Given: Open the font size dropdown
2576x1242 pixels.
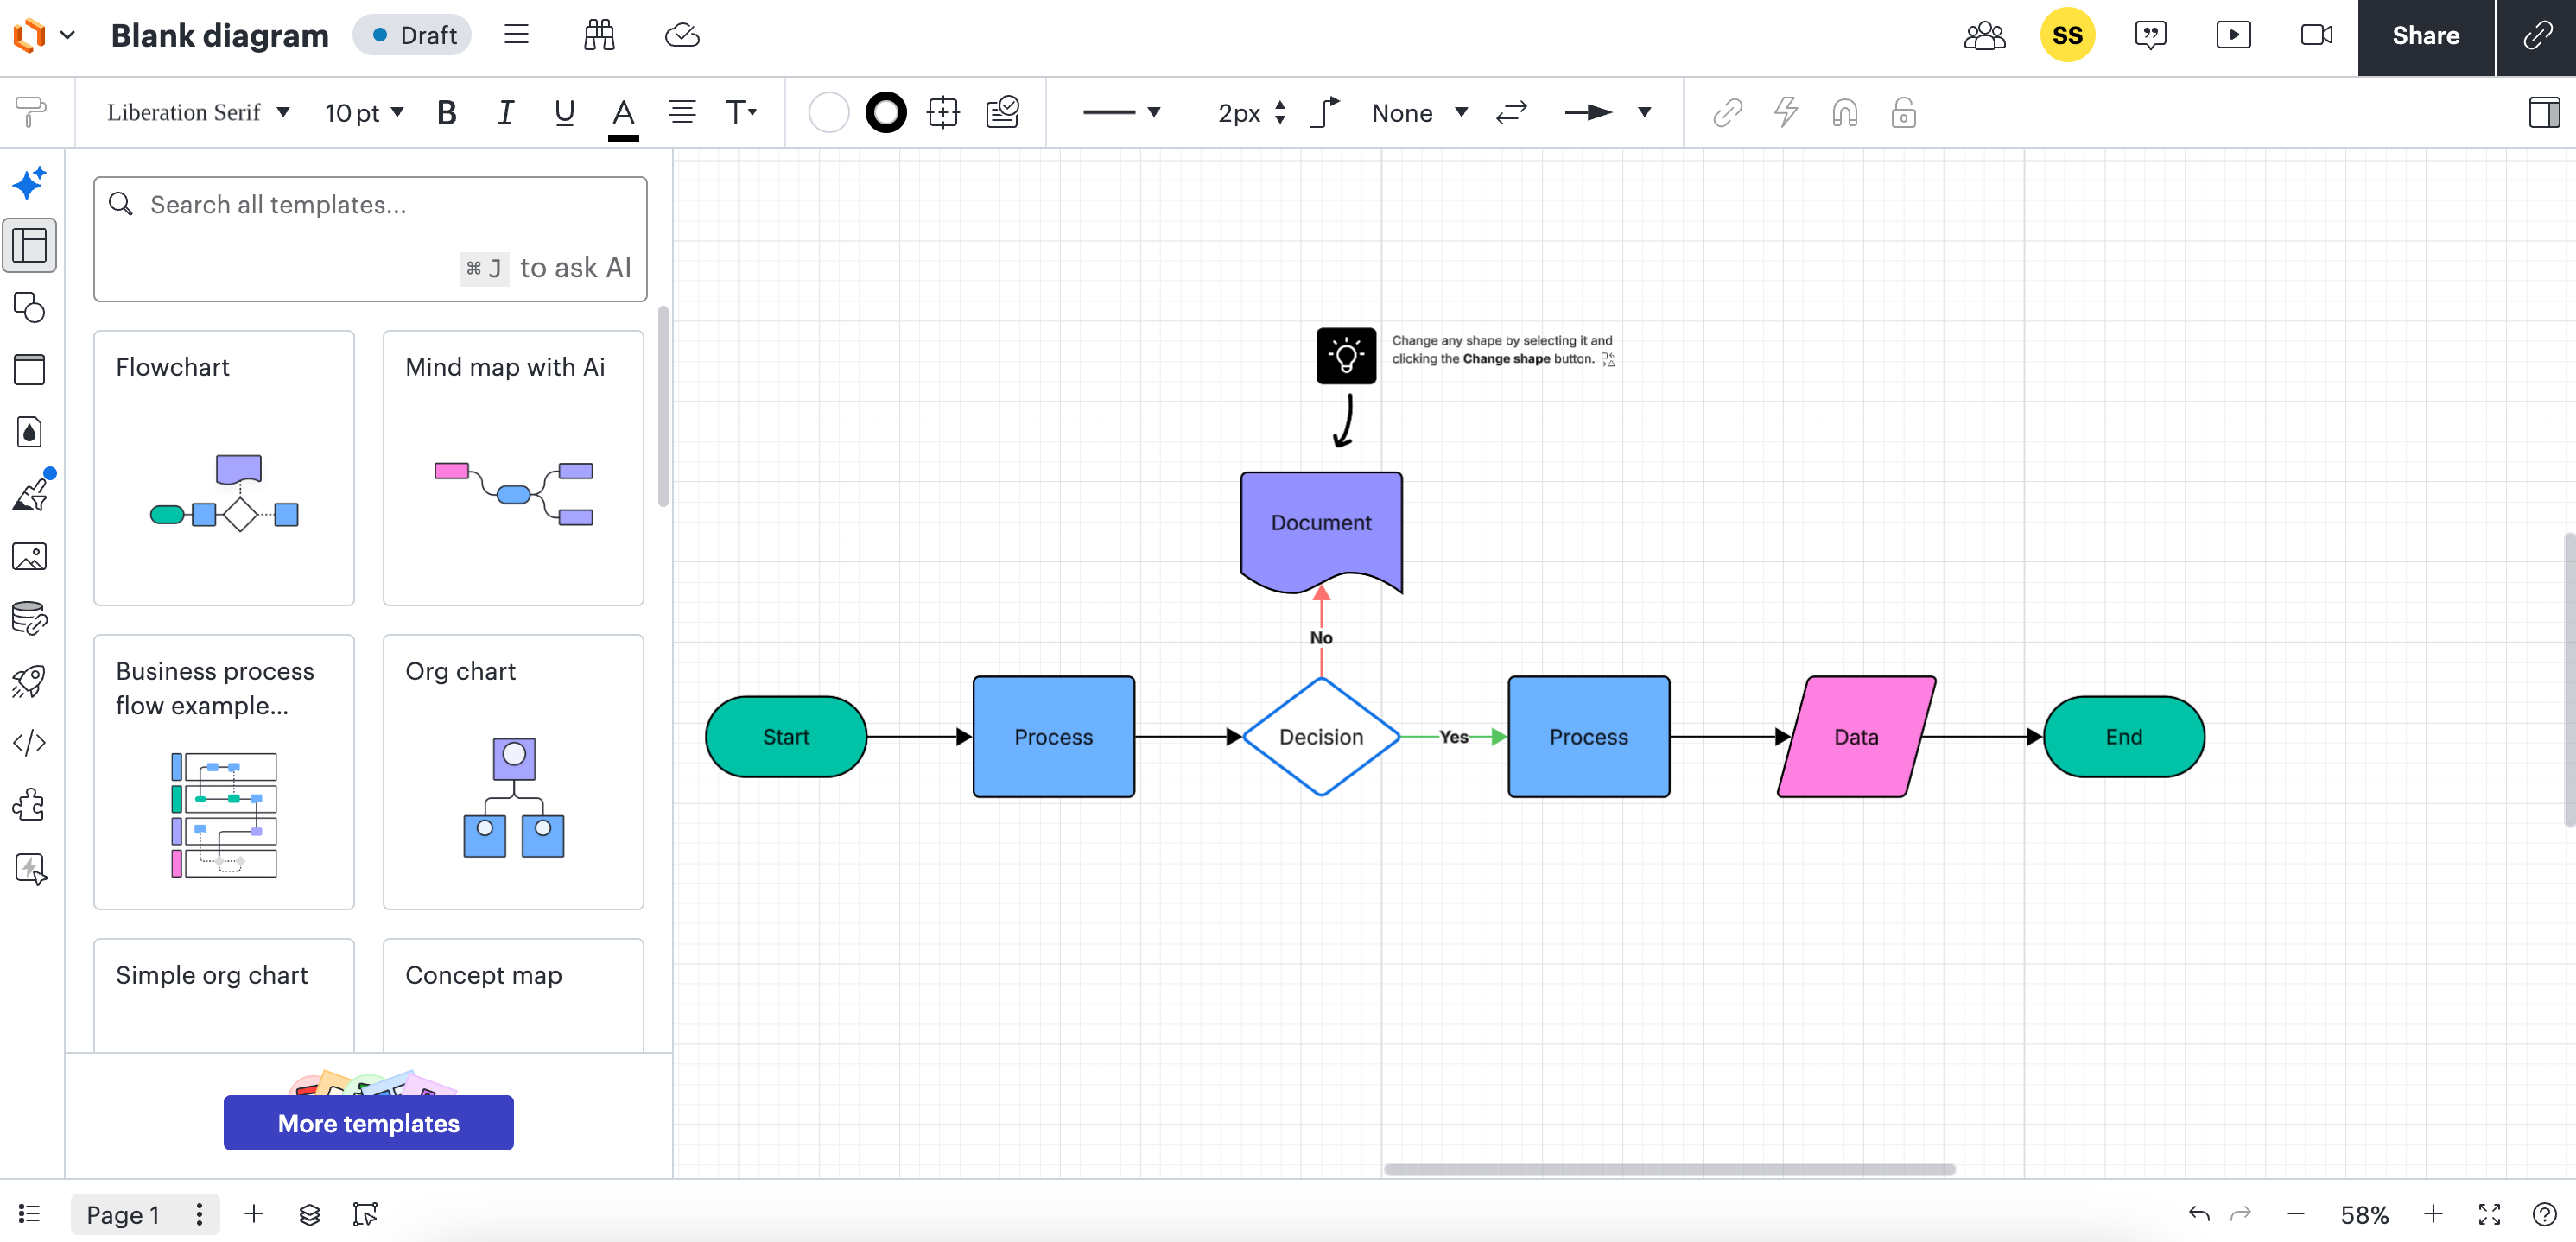Looking at the screenshot, I should [x=364, y=113].
